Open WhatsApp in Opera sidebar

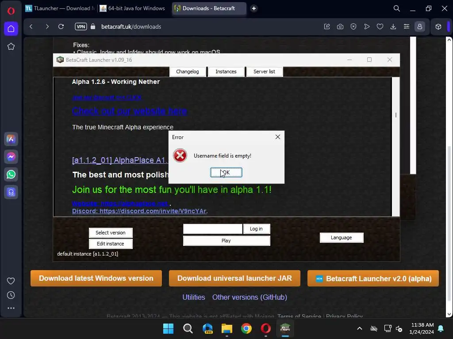tap(11, 174)
